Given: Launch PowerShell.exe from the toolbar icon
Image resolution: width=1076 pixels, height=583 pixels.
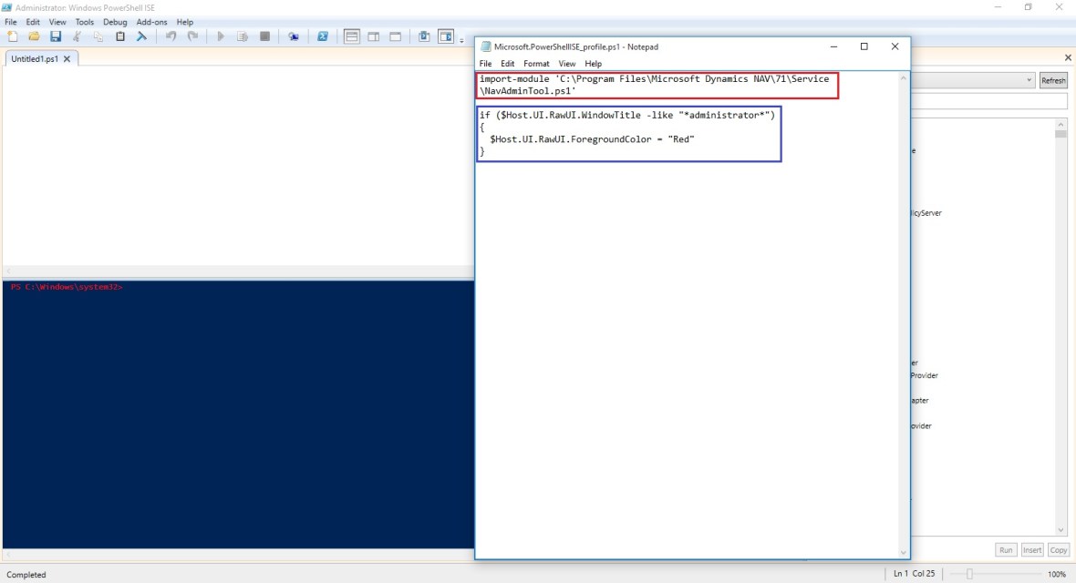Looking at the screenshot, I should coord(323,36).
